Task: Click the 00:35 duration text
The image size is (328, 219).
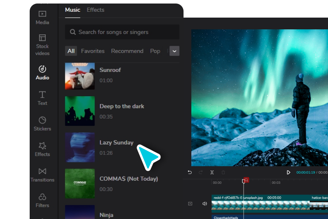Action: (x=106, y=117)
